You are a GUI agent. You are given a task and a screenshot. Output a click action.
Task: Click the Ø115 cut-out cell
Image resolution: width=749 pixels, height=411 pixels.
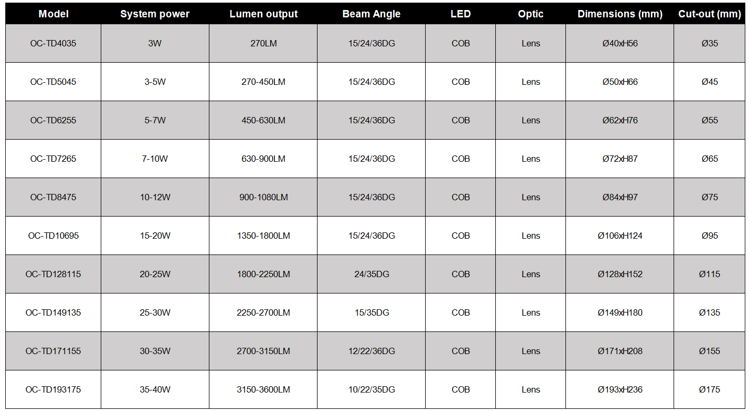tap(709, 274)
